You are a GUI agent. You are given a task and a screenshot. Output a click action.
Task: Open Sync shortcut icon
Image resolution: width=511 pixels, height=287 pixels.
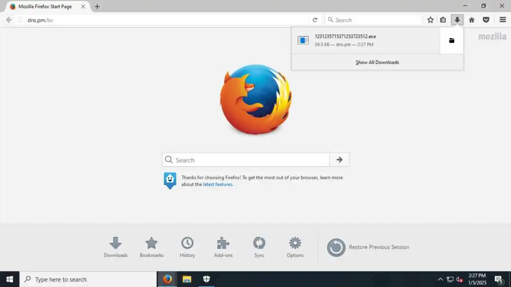pyautogui.click(x=259, y=247)
